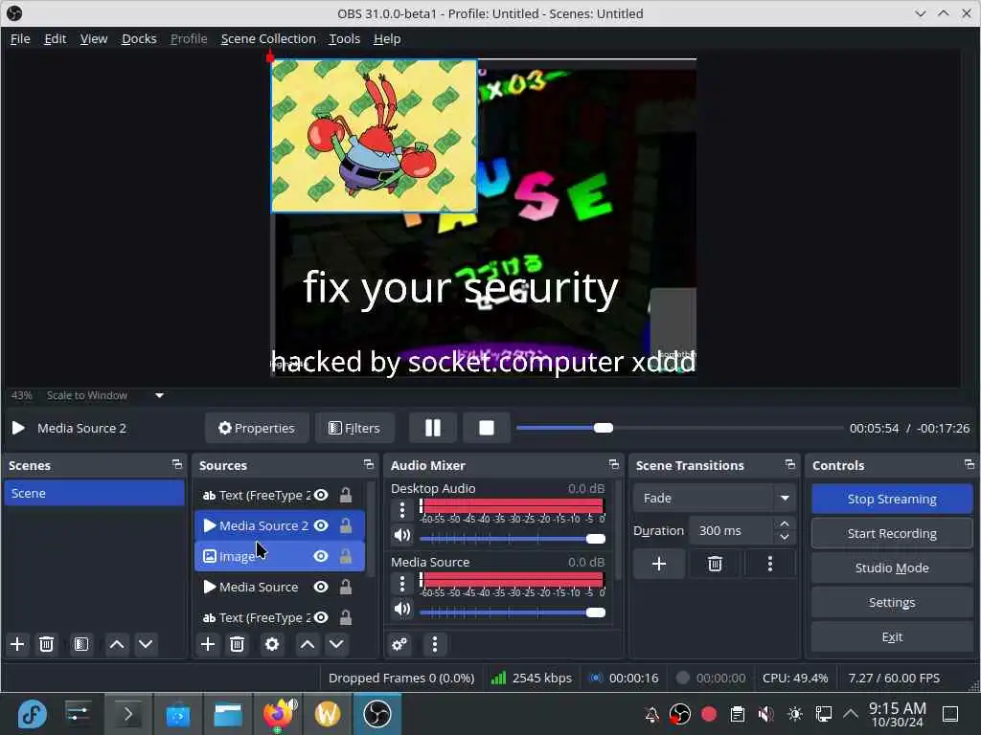Open Desktop Audio options three-dot menu

pos(402,510)
